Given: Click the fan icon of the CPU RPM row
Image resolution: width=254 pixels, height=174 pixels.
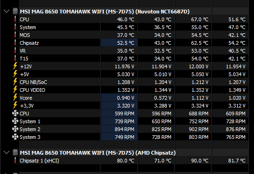Looking at the screenshot, I should pyautogui.click(x=15, y=114).
